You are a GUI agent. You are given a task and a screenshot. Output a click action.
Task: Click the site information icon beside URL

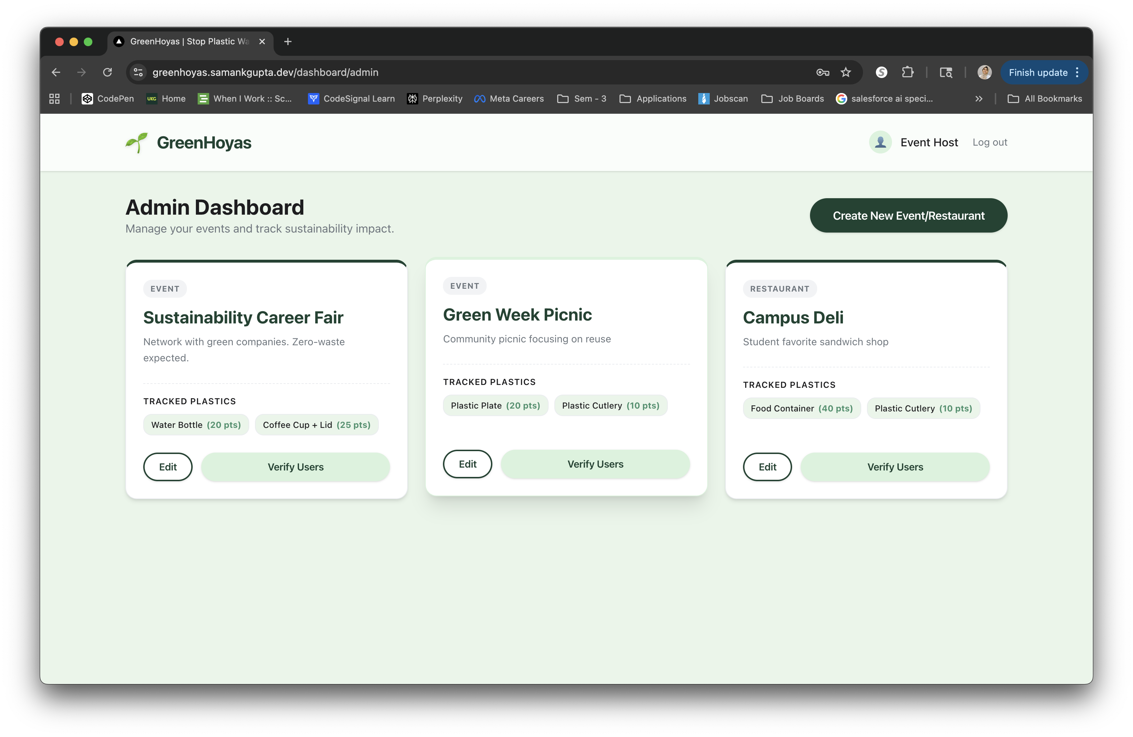tap(138, 72)
